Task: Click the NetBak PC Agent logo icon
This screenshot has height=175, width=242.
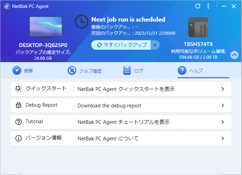Action: coord(7,6)
